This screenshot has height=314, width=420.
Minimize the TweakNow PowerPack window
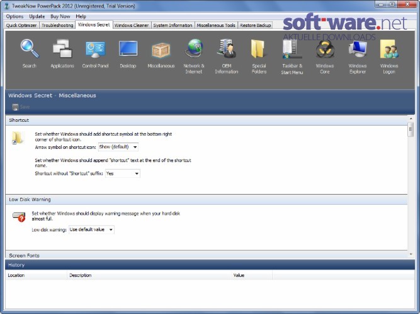(x=381, y=4)
